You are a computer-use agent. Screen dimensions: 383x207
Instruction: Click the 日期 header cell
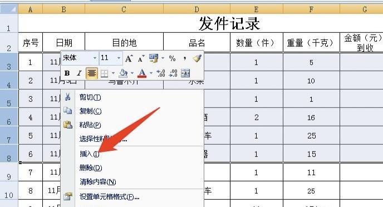(64, 42)
